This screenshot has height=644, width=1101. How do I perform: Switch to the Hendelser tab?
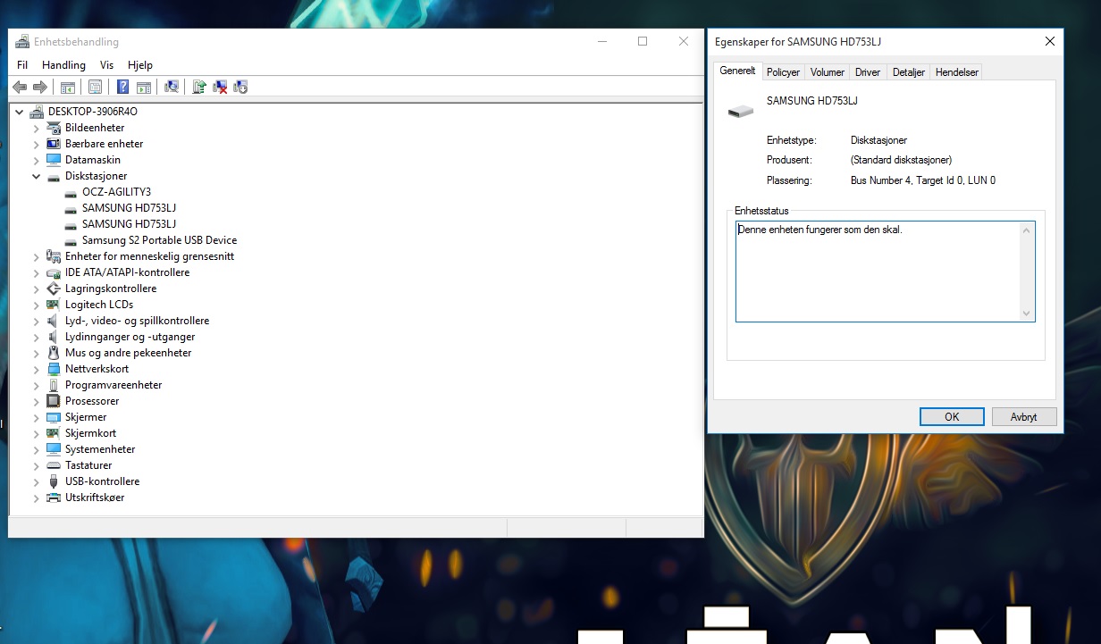point(957,72)
